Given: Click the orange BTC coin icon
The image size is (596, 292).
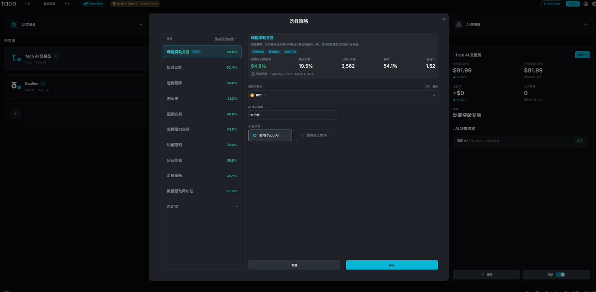Looking at the screenshot, I should [x=252, y=95].
